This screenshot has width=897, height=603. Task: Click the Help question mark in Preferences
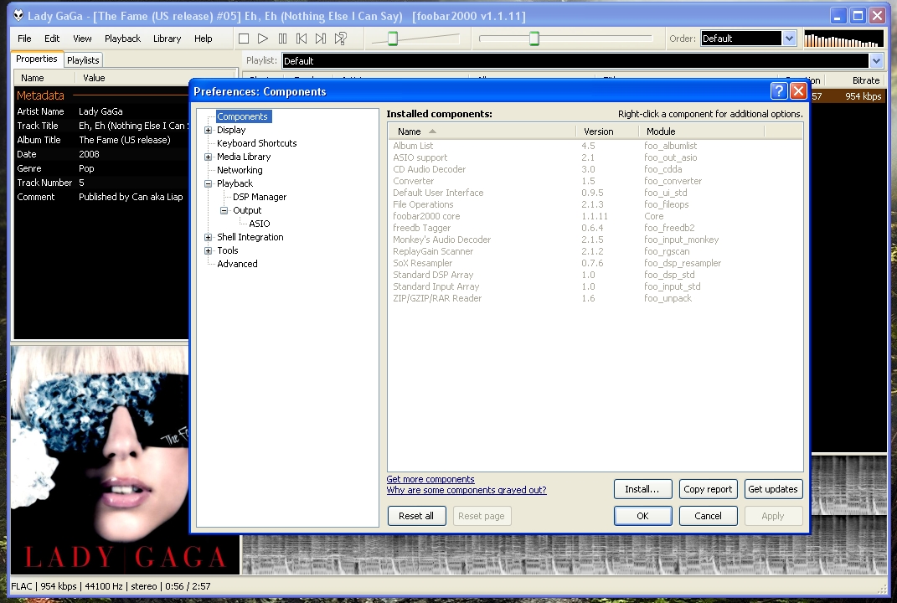(x=778, y=91)
